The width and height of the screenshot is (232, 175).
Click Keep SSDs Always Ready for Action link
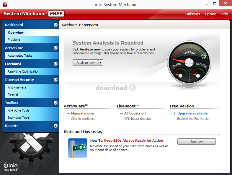coord(133,140)
